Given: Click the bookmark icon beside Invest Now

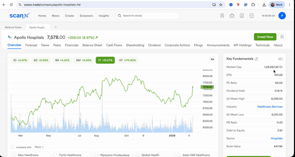Looking at the screenshot, I should coord(282,37).
